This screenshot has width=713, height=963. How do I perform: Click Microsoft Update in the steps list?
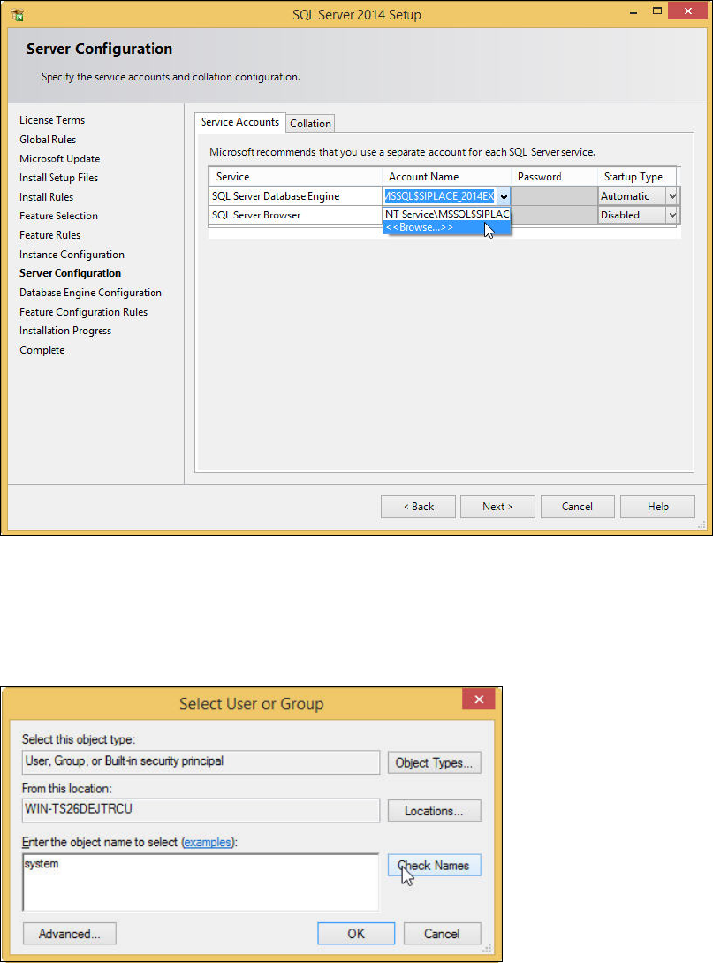[59, 158]
